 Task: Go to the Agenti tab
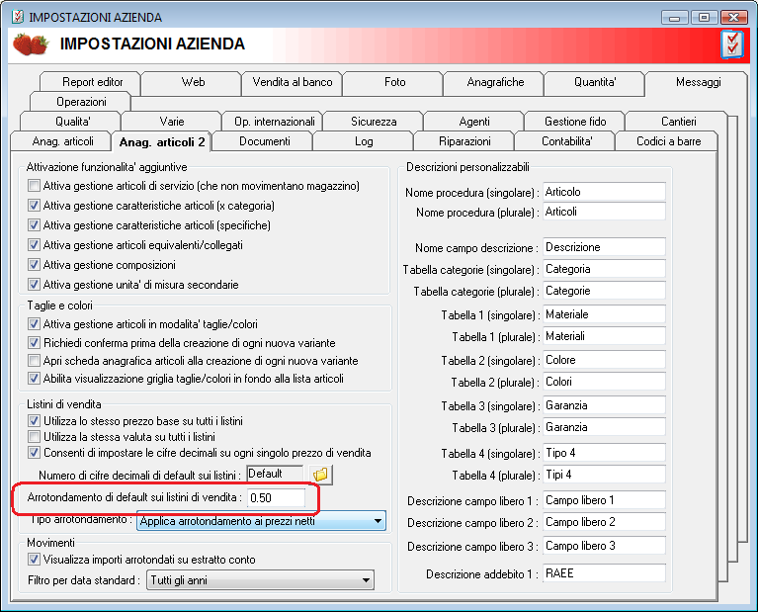[x=473, y=122]
